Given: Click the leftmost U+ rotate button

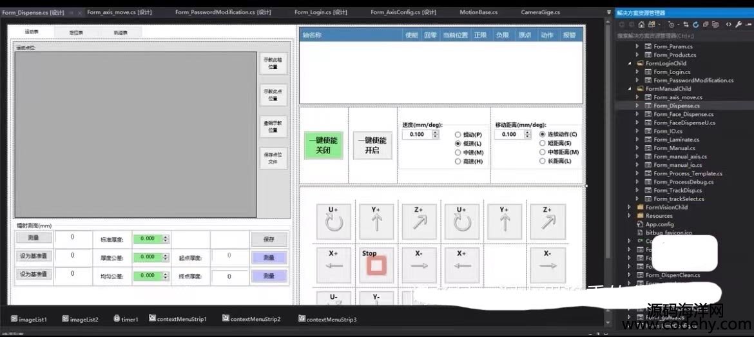Looking at the screenshot, I should coord(334,222).
